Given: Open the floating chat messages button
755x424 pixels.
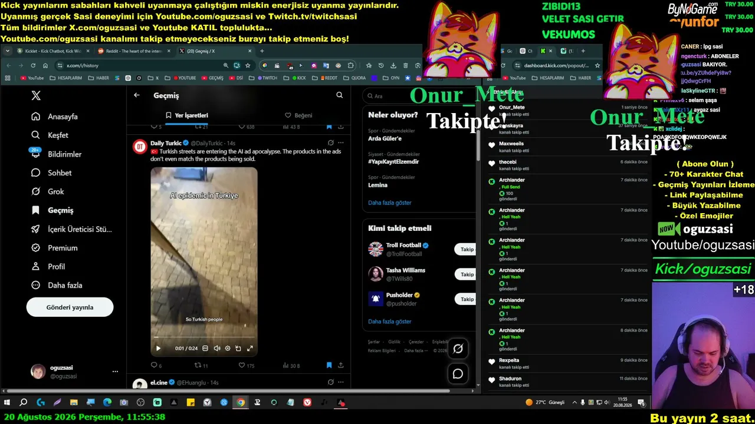Looking at the screenshot, I should [458, 373].
